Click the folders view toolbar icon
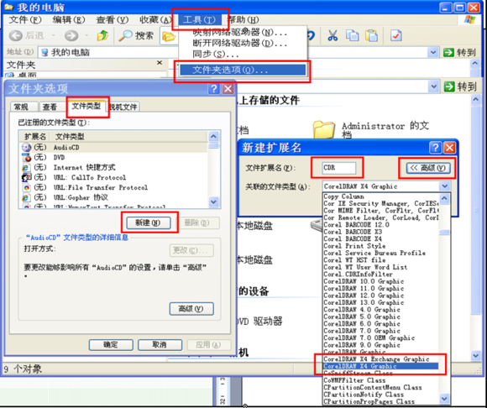The height and width of the screenshot is (408, 487). click(169, 36)
